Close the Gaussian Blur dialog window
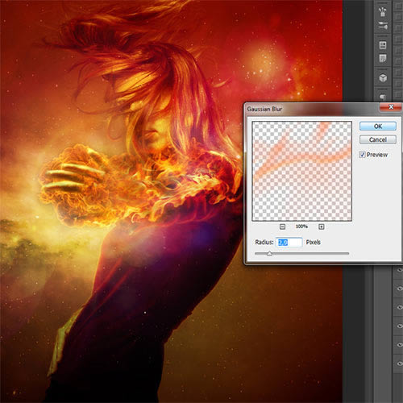The width and height of the screenshot is (403, 403). pos(391,107)
